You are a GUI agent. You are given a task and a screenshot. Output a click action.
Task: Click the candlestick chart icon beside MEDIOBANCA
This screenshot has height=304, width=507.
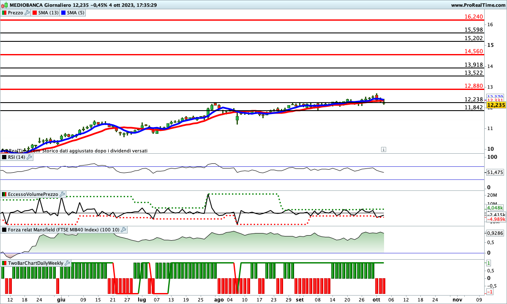click(x=5, y=5)
